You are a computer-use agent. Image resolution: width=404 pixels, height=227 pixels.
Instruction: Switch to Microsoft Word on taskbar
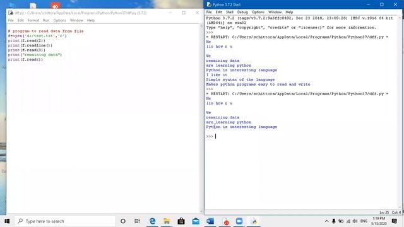click(210, 221)
